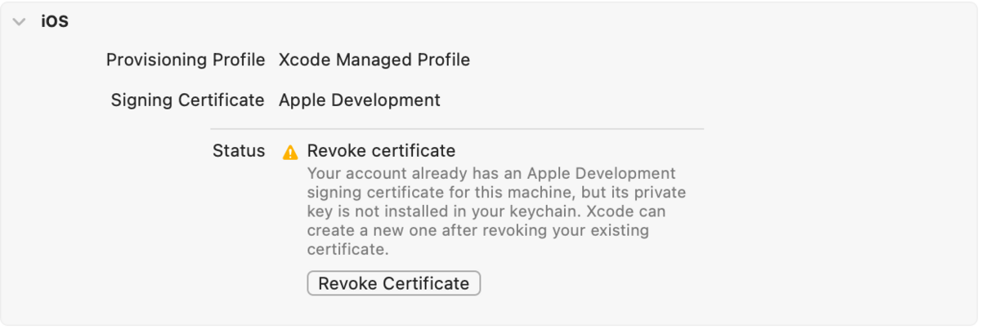This screenshot has width=981, height=329.
Task: Click the final "certificate." word of description
Action: [x=348, y=250]
